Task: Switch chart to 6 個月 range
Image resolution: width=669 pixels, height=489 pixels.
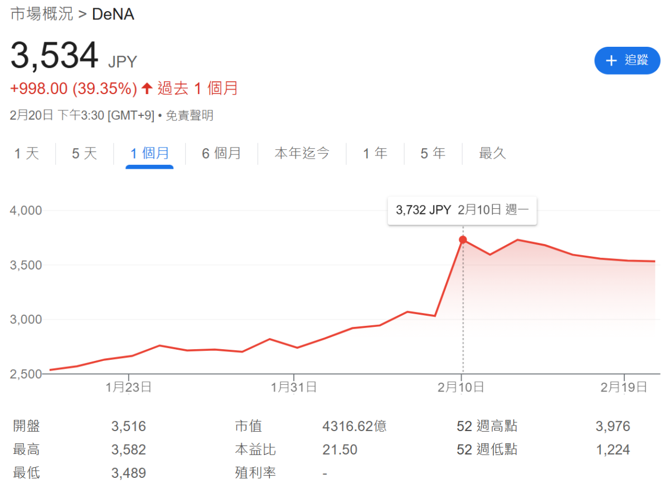Action: [x=221, y=153]
